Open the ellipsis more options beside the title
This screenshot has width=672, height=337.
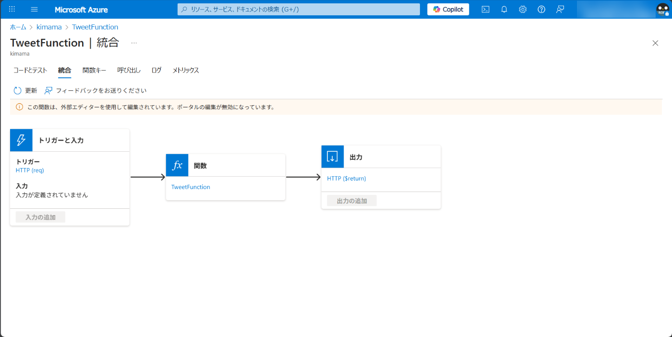(x=134, y=43)
